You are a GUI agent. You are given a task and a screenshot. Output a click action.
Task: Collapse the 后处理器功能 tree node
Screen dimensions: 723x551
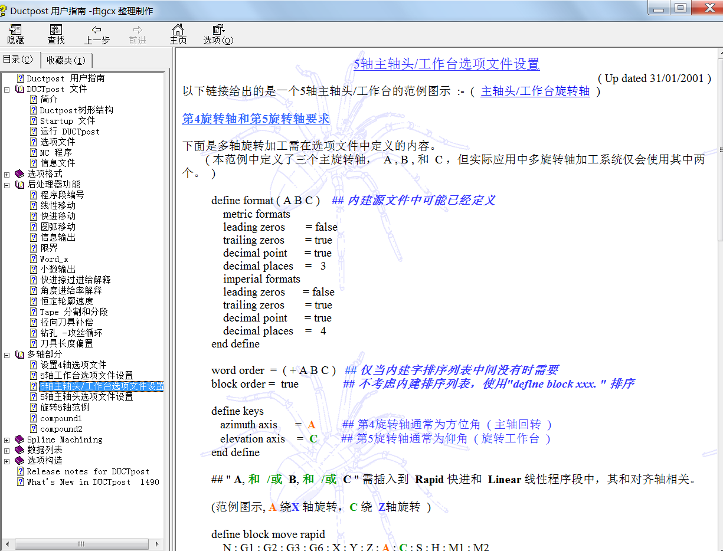(x=7, y=185)
